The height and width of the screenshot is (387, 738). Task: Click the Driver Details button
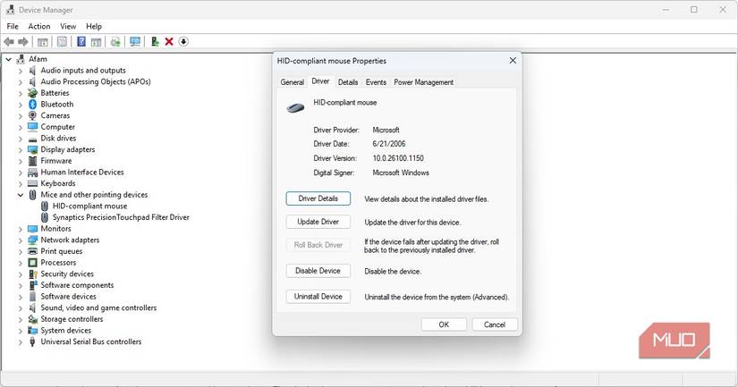pos(318,198)
